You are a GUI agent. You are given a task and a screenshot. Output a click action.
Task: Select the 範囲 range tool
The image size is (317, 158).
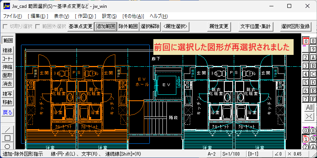[x=8, y=40]
